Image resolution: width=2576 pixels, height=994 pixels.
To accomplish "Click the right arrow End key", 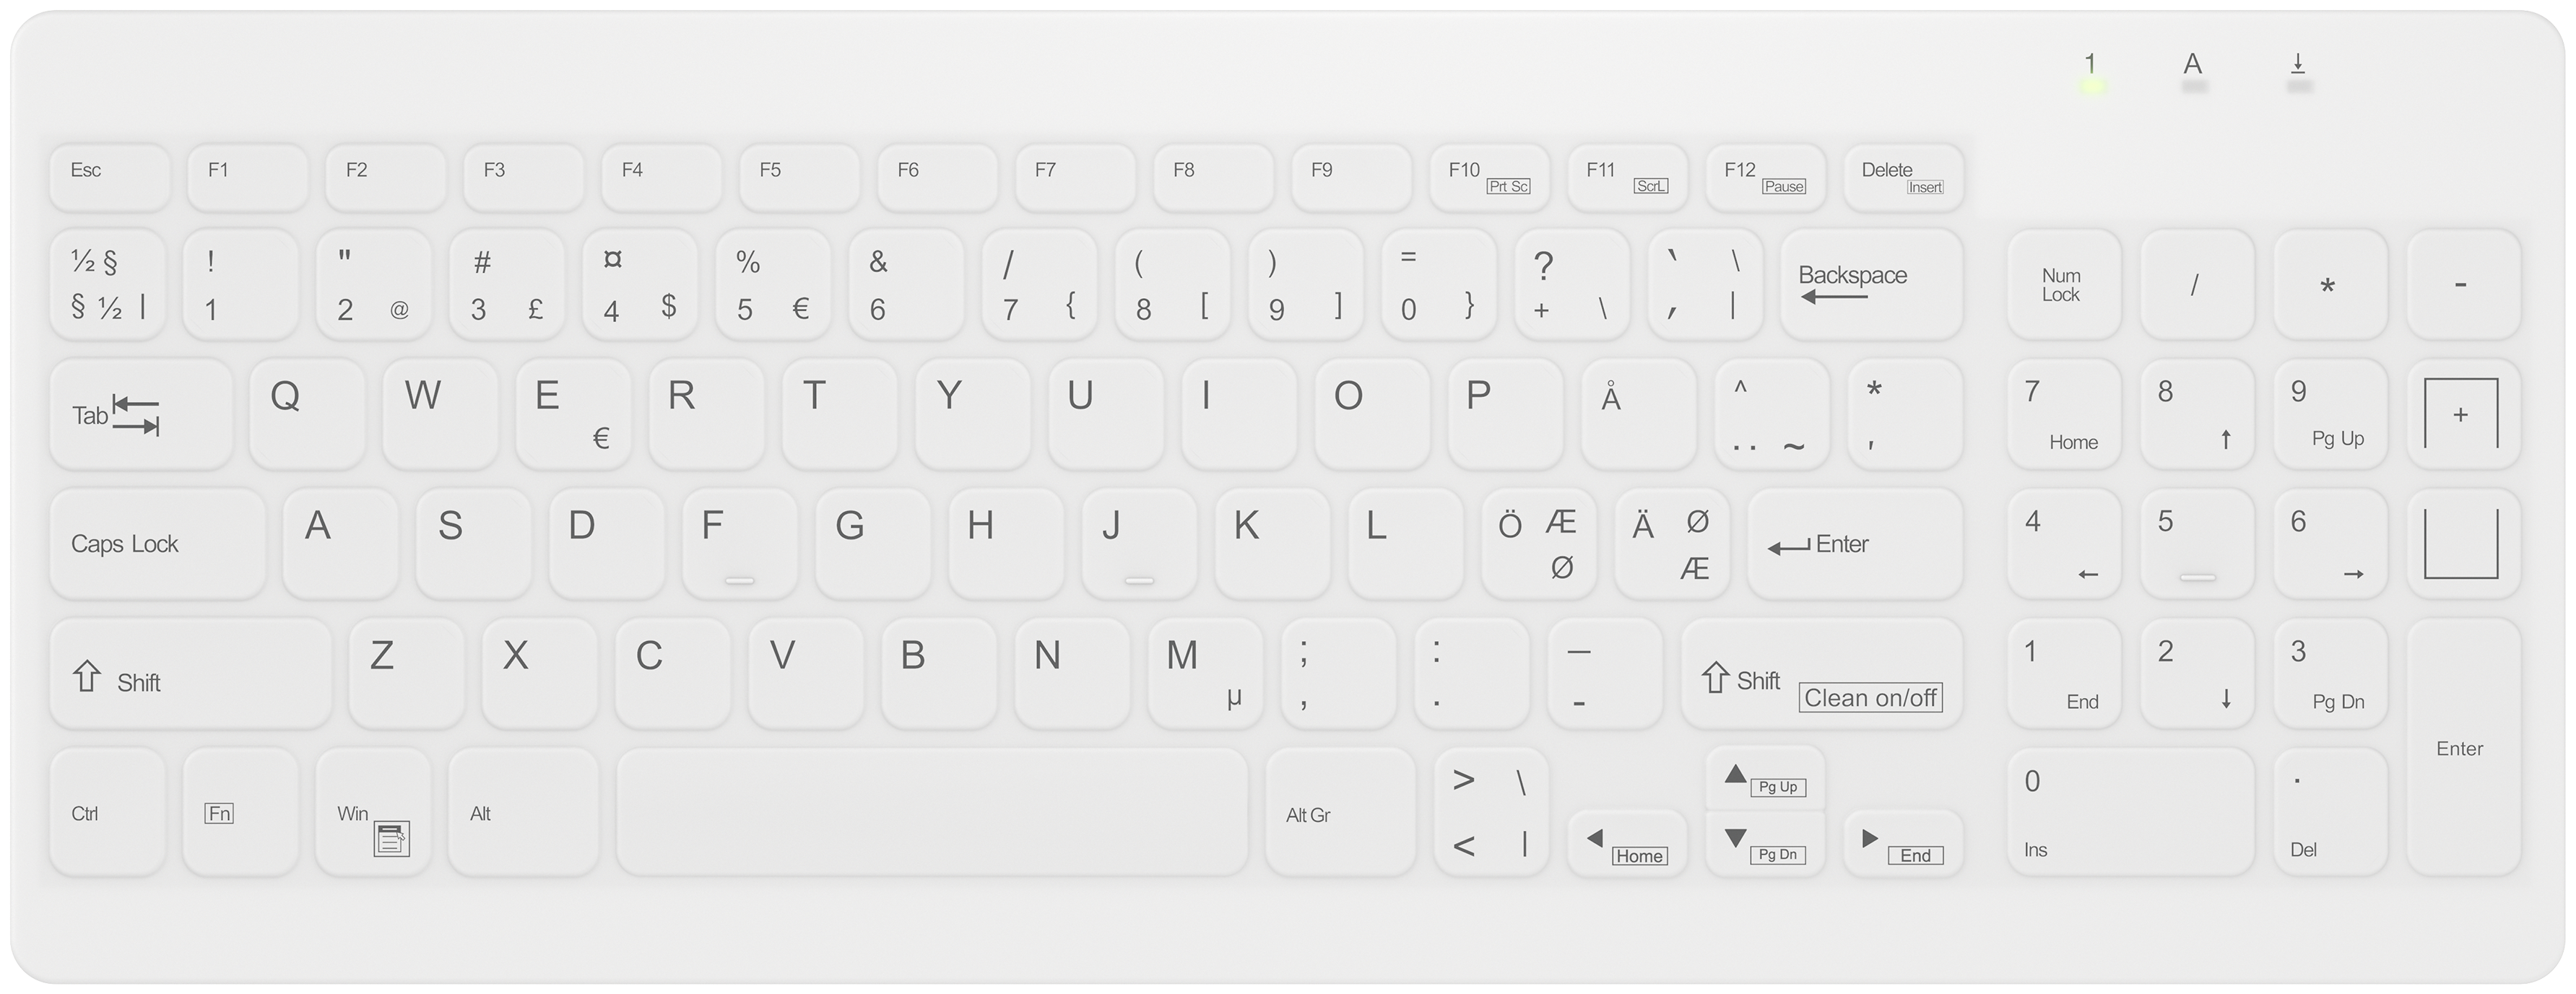I will (x=1903, y=843).
